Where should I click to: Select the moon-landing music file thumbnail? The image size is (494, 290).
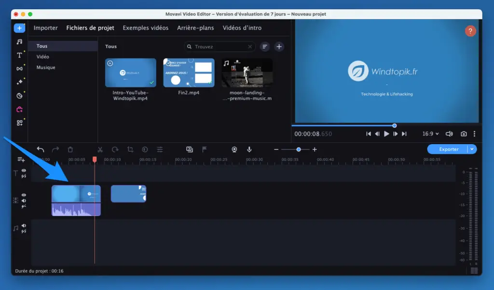(x=247, y=72)
